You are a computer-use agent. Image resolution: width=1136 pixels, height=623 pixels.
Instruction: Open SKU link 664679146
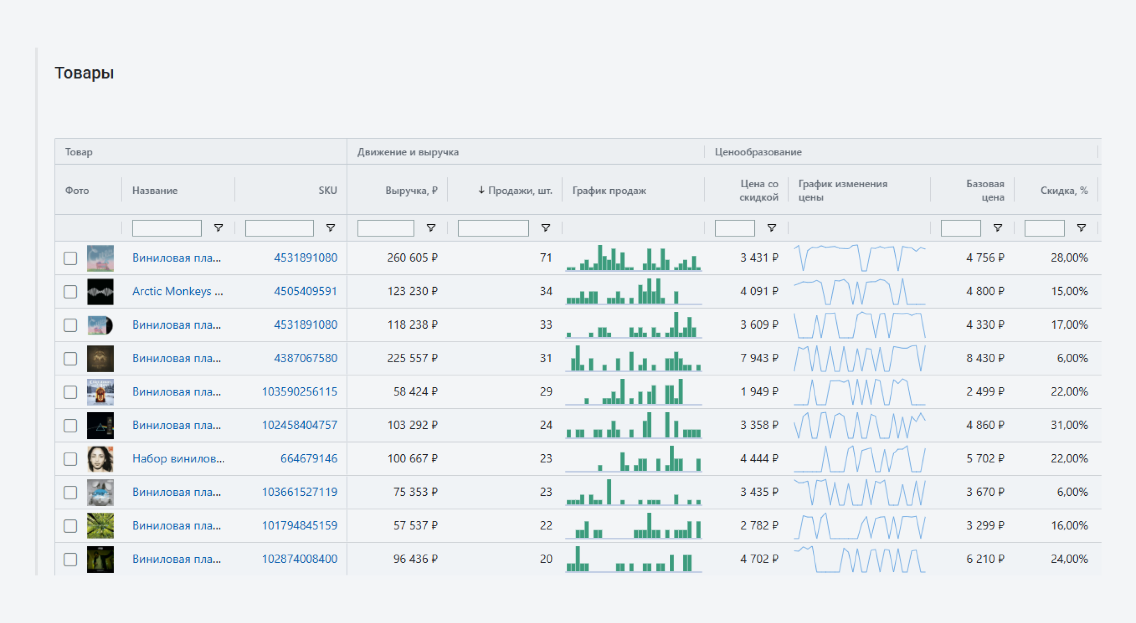308,459
